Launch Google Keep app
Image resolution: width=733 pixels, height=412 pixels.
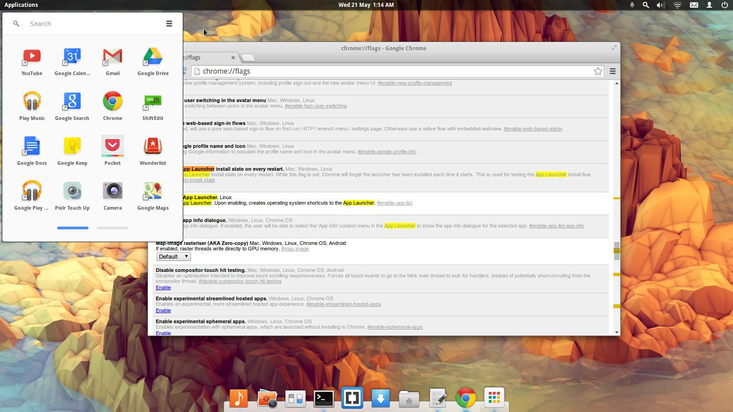[x=72, y=152]
